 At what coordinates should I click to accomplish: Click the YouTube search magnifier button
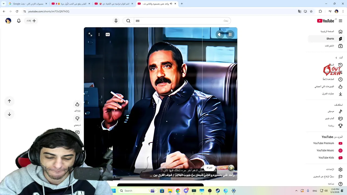click(x=128, y=21)
